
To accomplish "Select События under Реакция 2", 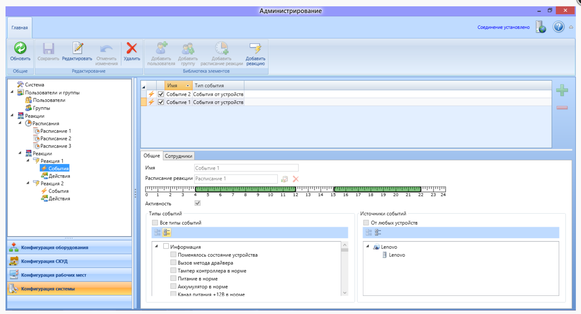I will (59, 191).
